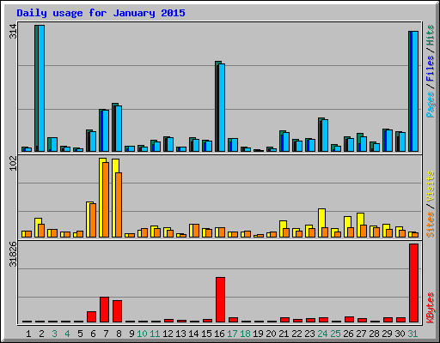Click day label 1 on the x-axis
440x343 pixels.
[28, 334]
